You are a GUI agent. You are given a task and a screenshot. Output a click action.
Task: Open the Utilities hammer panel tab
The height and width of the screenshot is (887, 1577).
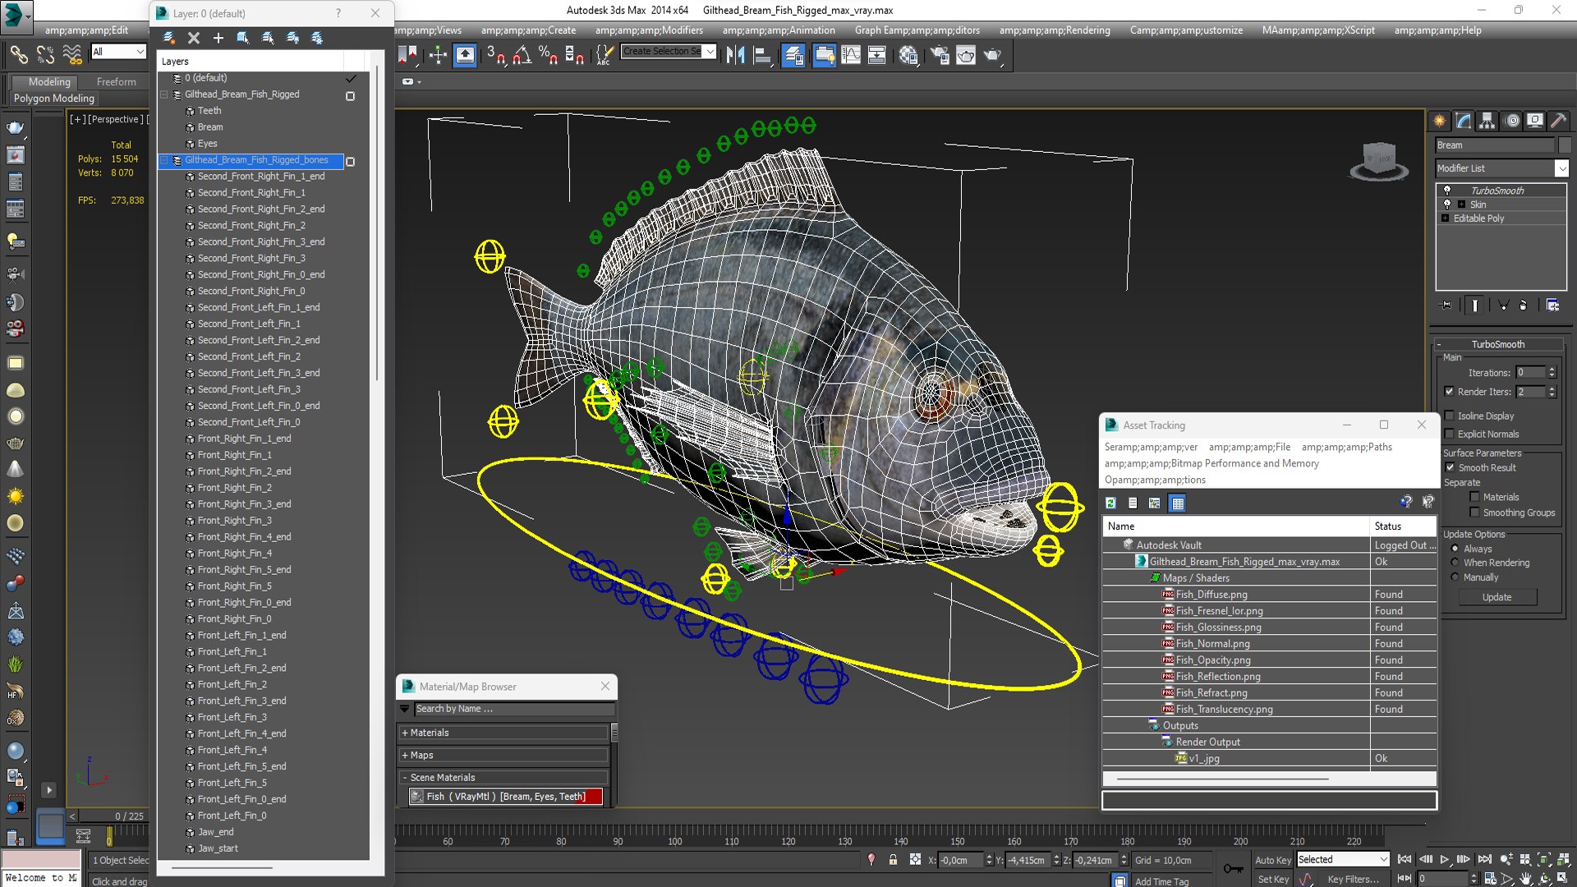1558,121
